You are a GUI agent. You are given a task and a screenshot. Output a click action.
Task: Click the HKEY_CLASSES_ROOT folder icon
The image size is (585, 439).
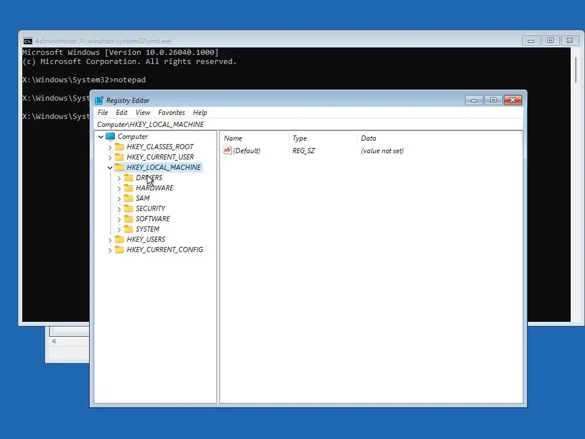[x=119, y=146]
